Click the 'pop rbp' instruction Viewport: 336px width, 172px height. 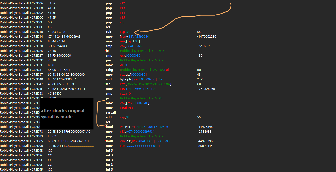(x=116, y=22)
